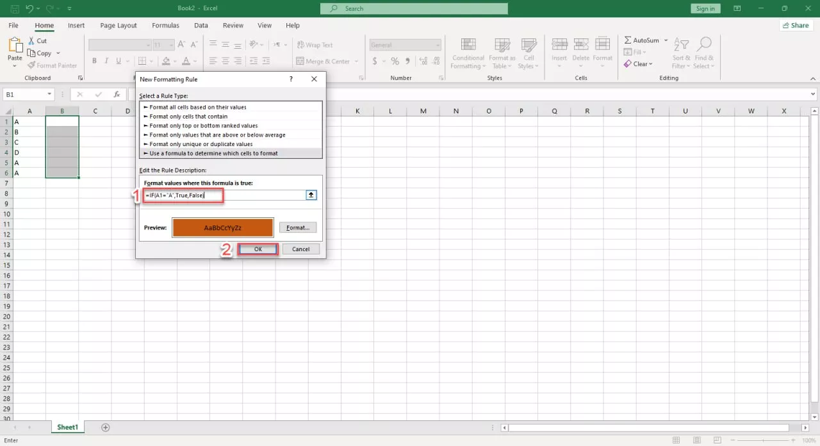The width and height of the screenshot is (820, 446).
Task: Click the Format cells icon in Cells group
Action: 602,44
